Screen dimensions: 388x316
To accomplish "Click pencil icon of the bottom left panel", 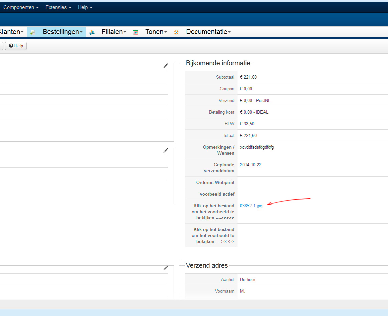I will 166,268.
